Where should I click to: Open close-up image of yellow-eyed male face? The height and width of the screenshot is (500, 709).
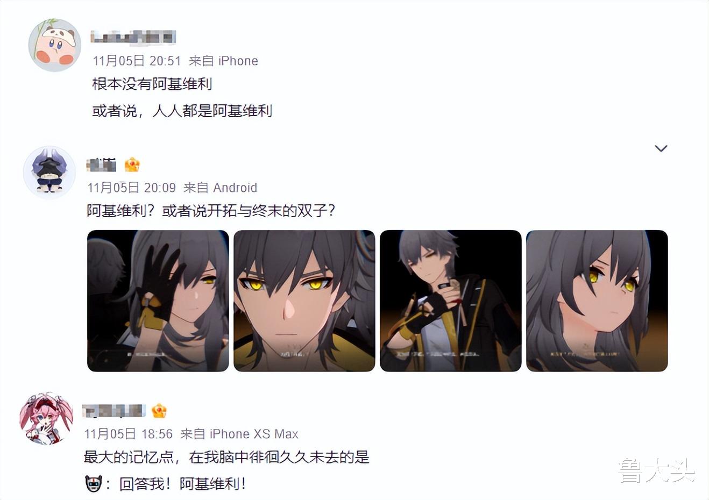[304, 301]
